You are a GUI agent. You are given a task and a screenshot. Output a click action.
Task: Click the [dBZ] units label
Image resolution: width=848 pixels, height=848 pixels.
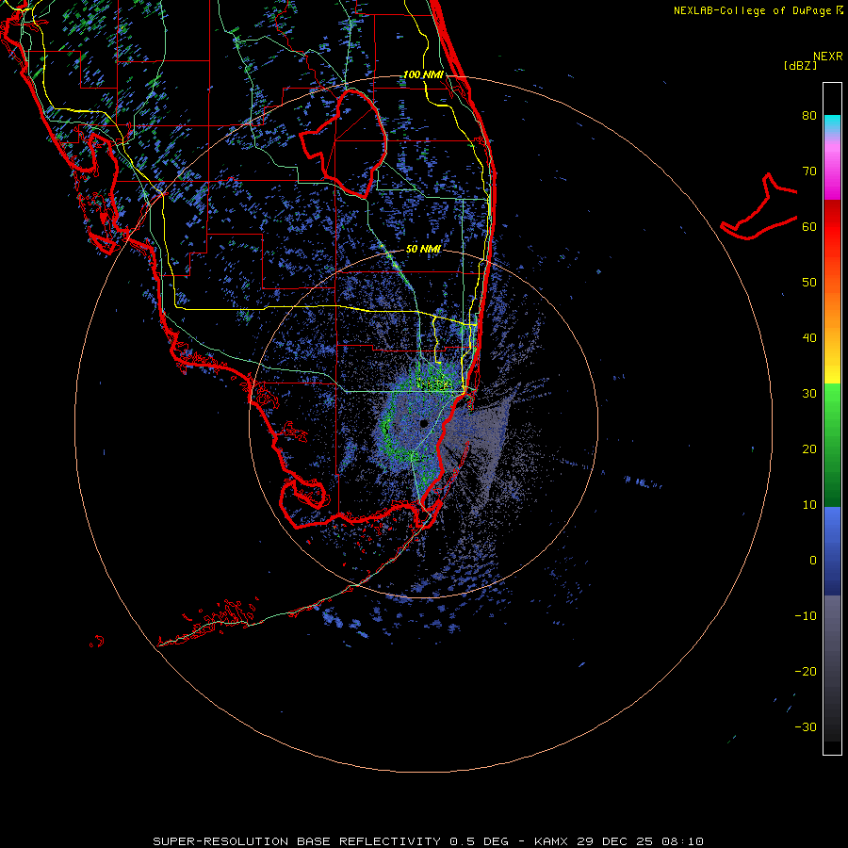[x=800, y=65]
